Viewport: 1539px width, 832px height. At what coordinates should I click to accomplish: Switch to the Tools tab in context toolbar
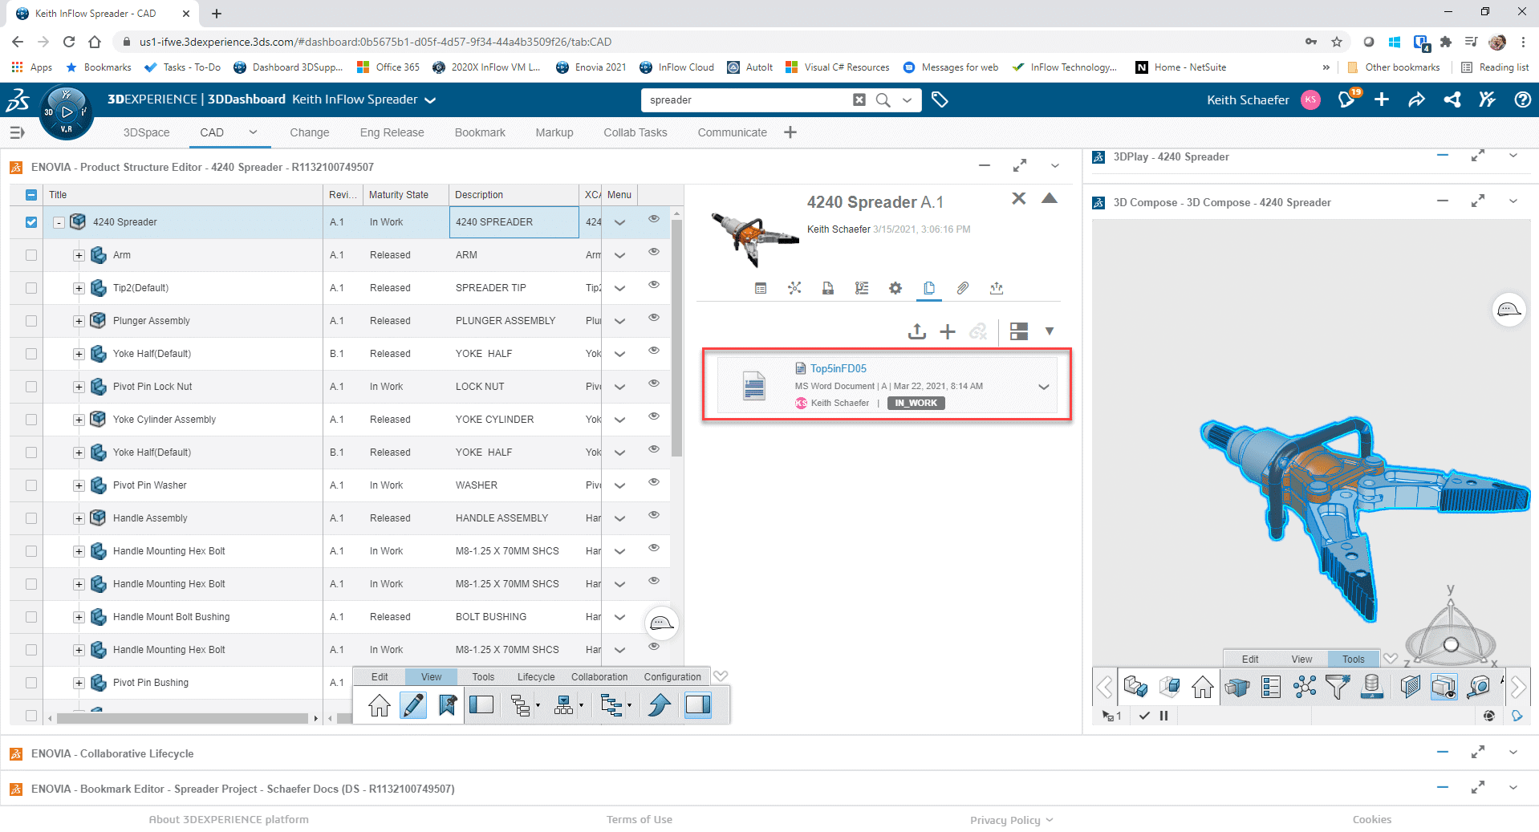[482, 677]
